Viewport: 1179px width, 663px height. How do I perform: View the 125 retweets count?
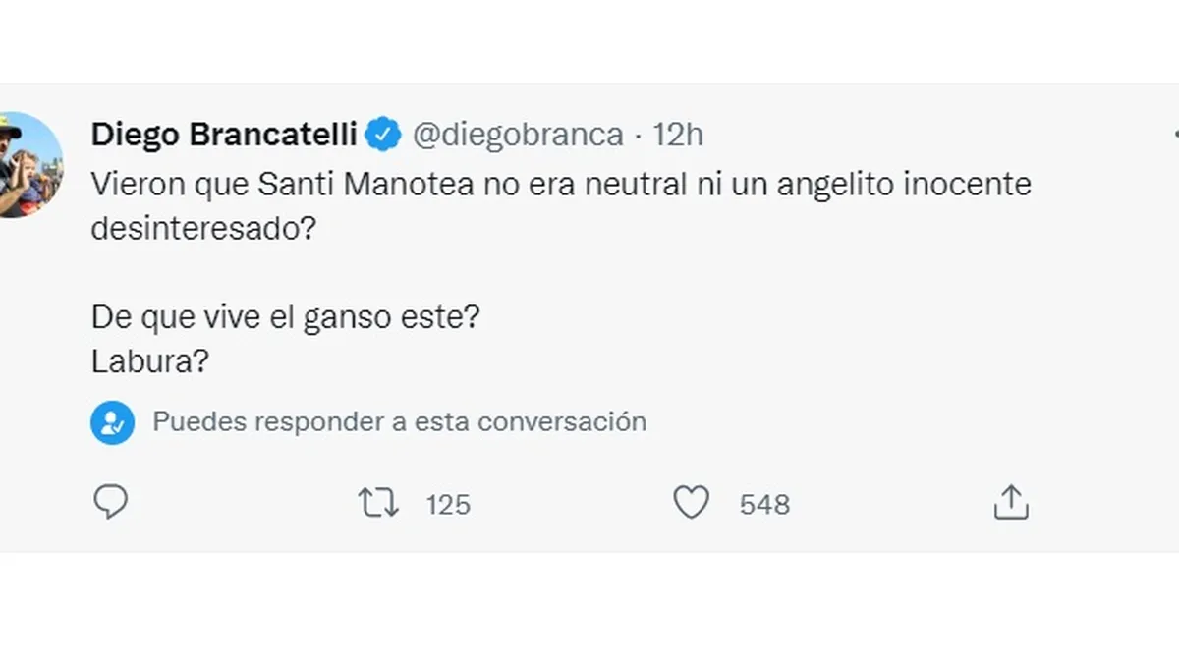click(x=448, y=505)
